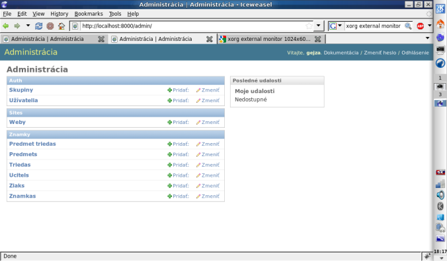Click the Adblock Plus ABP icon
The image size is (447, 261).
(x=420, y=26)
